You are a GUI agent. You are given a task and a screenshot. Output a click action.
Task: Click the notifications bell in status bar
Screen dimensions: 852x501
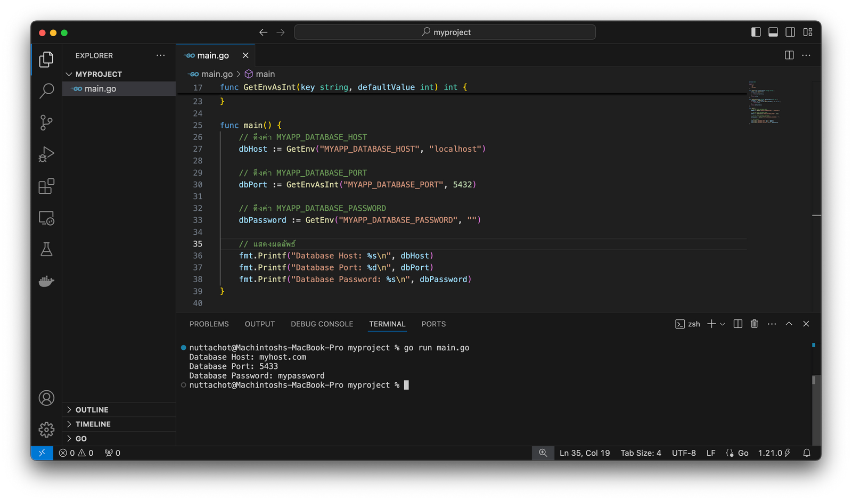807,453
